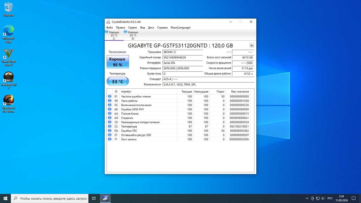Image resolution: width=361 pixels, height=203 pixels.
Task: Click the Порог column header
Action: [x=218, y=92]
